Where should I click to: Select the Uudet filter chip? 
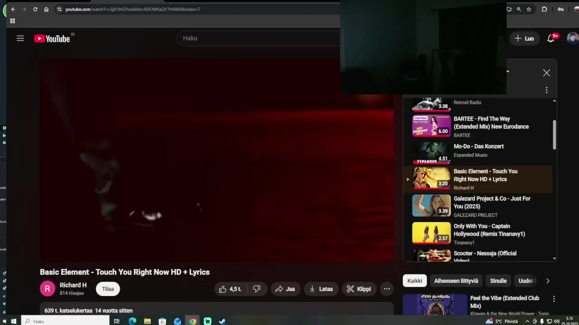tap(526, 281)
